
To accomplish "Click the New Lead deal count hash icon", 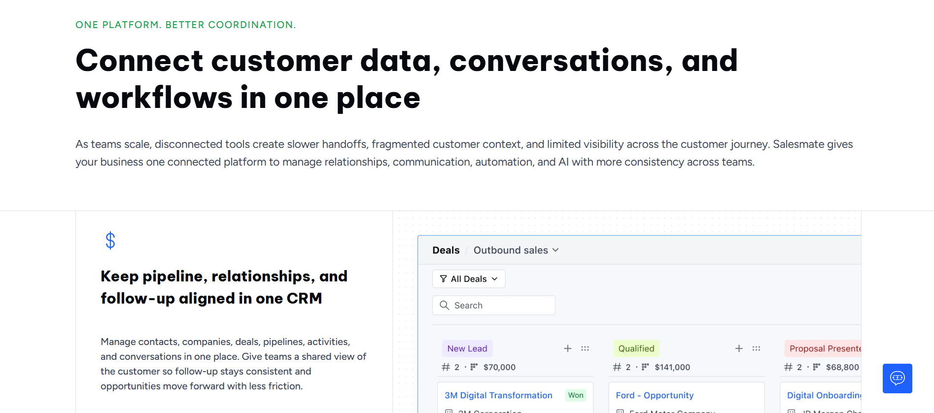I will 446,367.
